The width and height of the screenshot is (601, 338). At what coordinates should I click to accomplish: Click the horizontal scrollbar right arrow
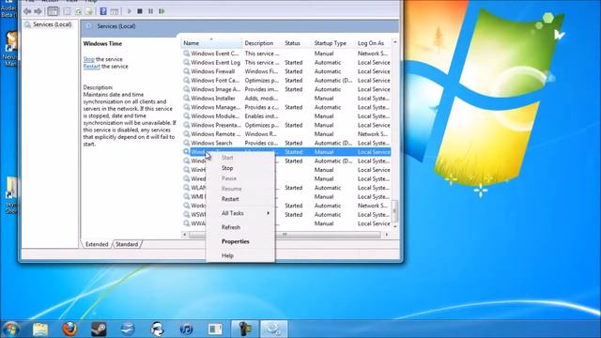(x=386, y=235)
